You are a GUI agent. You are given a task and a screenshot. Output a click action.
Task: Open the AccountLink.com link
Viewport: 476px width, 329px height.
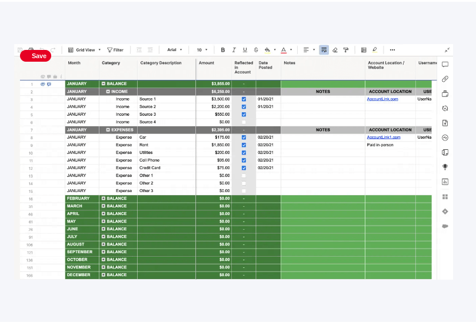point(382,99)
